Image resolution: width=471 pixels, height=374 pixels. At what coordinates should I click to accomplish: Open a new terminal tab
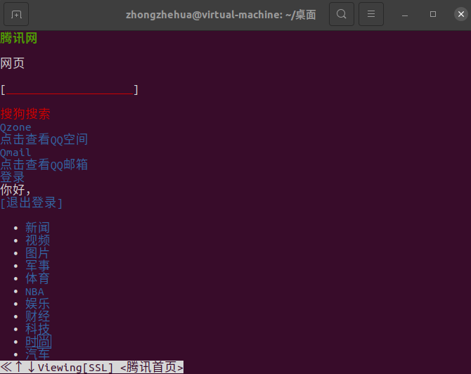pos(16,14)
